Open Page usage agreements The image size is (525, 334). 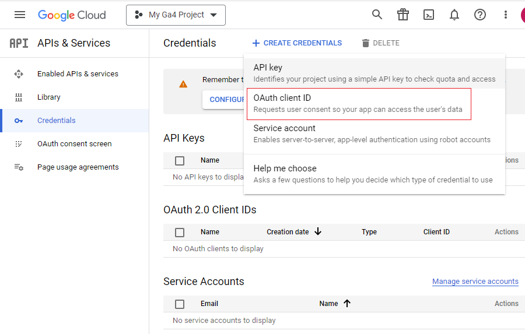coord(78,167)
